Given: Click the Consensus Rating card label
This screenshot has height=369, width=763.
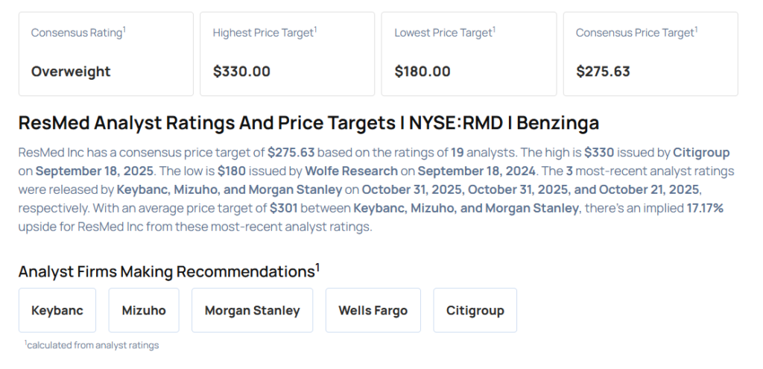Looking at the screenshot, I should pos(77,33).
